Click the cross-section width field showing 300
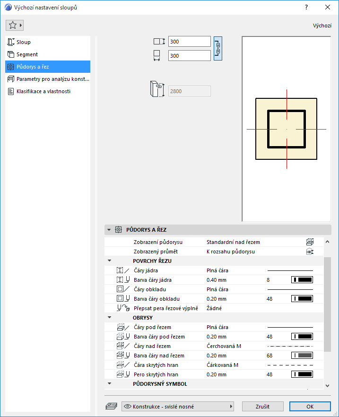This screenshot has width=339, height=417. (189, 56)
